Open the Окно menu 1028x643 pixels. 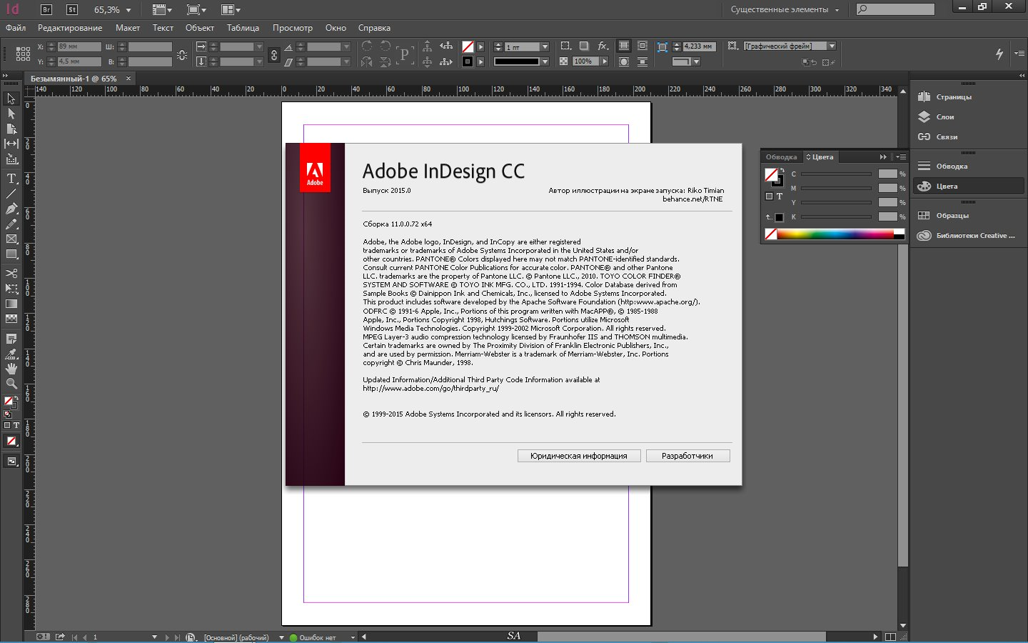[x=336, y=28]
